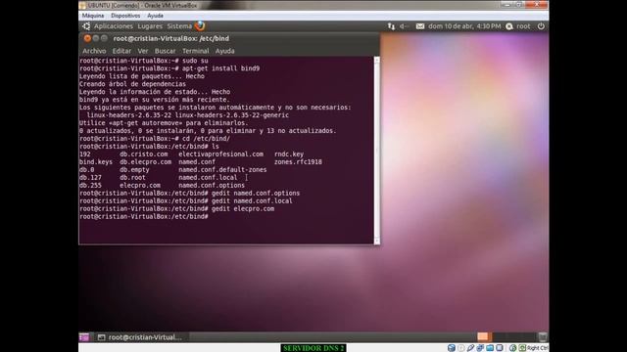
Task: Click 'db.empty' in ls output
Action: pos(134,169)
